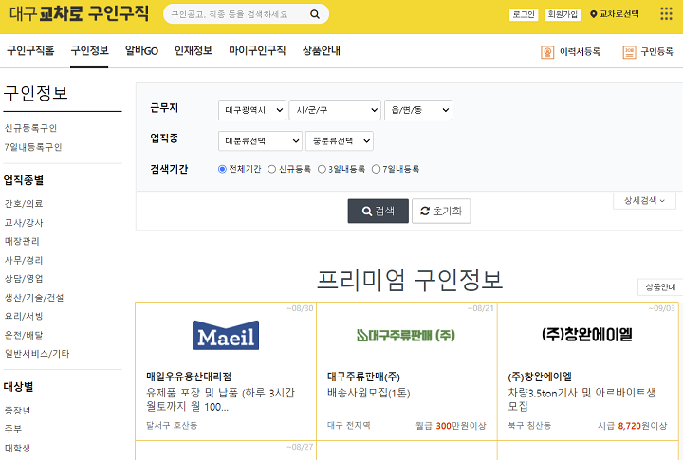
Task: Click the 이력서등록 text link
Action: coord(580,52)
